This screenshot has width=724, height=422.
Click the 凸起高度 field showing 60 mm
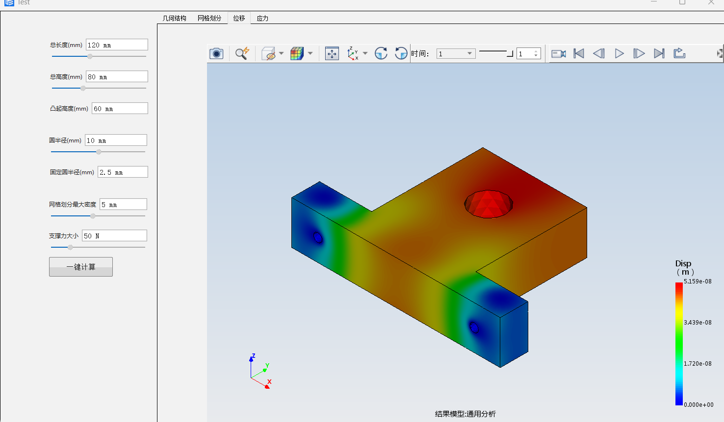point(120,108)
